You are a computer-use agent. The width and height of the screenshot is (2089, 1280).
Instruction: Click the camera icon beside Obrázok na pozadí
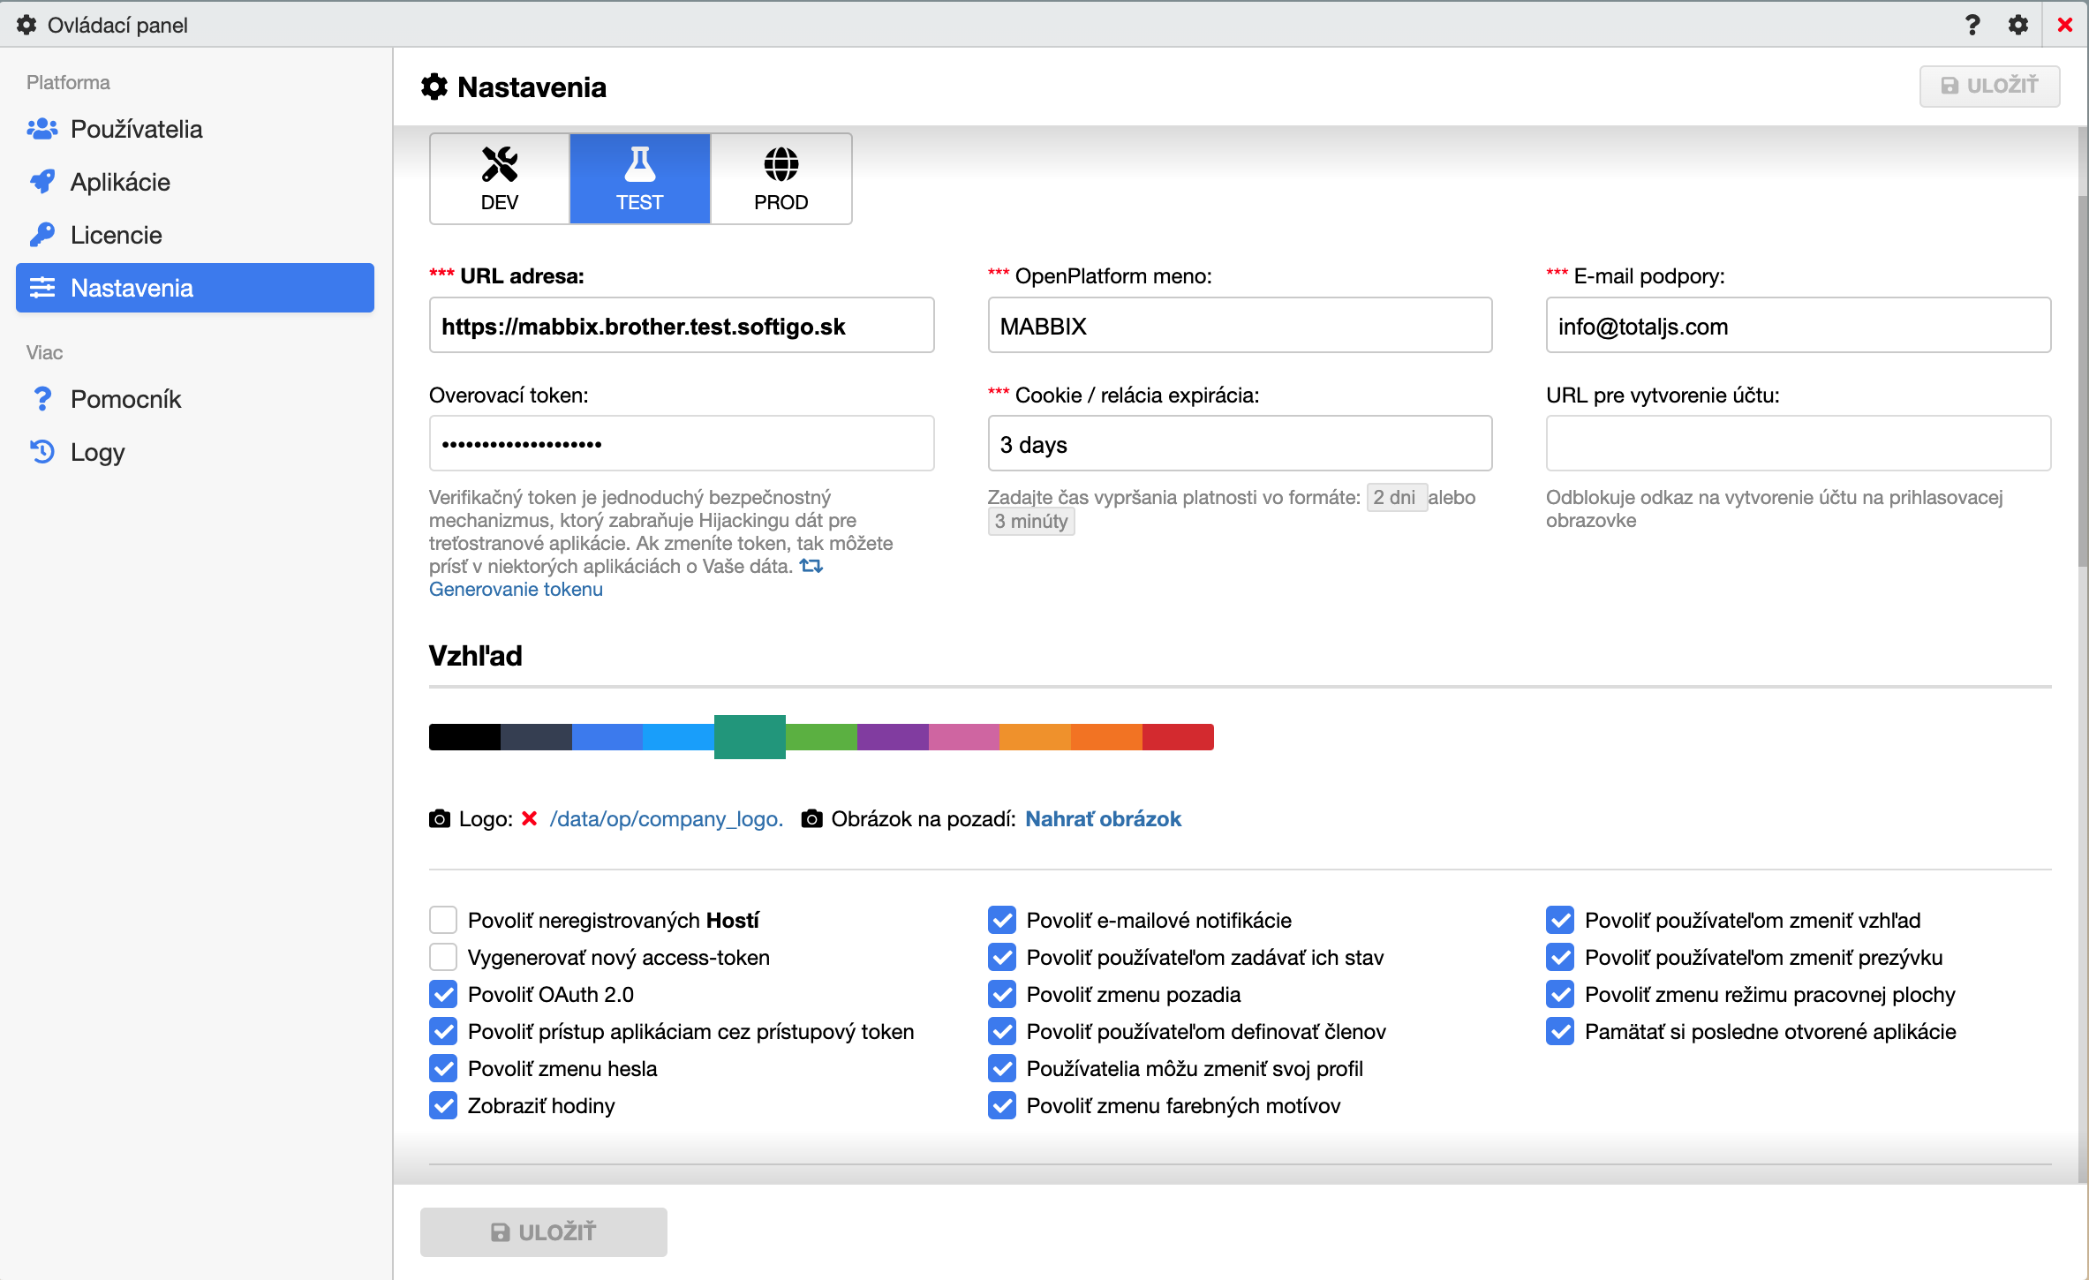tap(811, 819)
